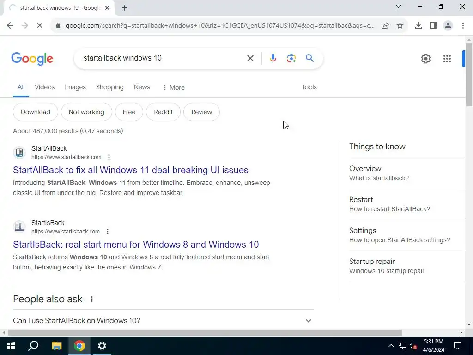Open StartIsBack result three-dot options
This screenshot has width=473, height=355.
[x=107, y=232]
